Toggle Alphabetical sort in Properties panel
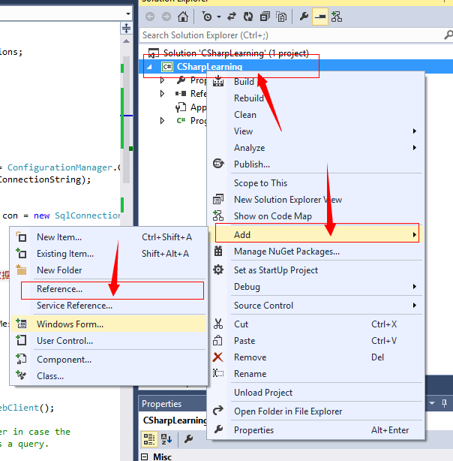 [x=164, y=439]
